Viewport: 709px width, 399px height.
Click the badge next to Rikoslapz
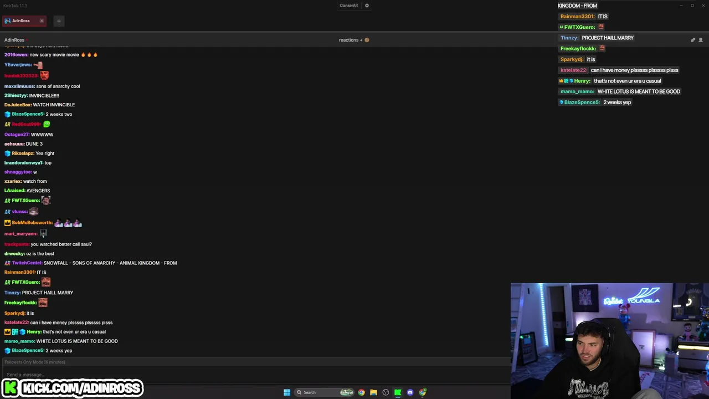[x=7, y=154]
